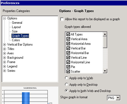
Task: Open the PNG format dropdown
Action: point(118,98)
